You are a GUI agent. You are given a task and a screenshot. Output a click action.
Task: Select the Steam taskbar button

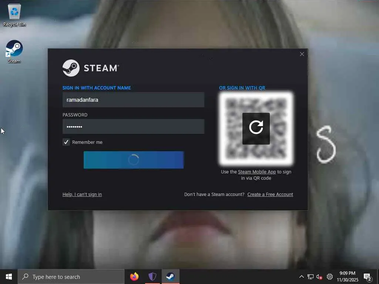(170, 277)
